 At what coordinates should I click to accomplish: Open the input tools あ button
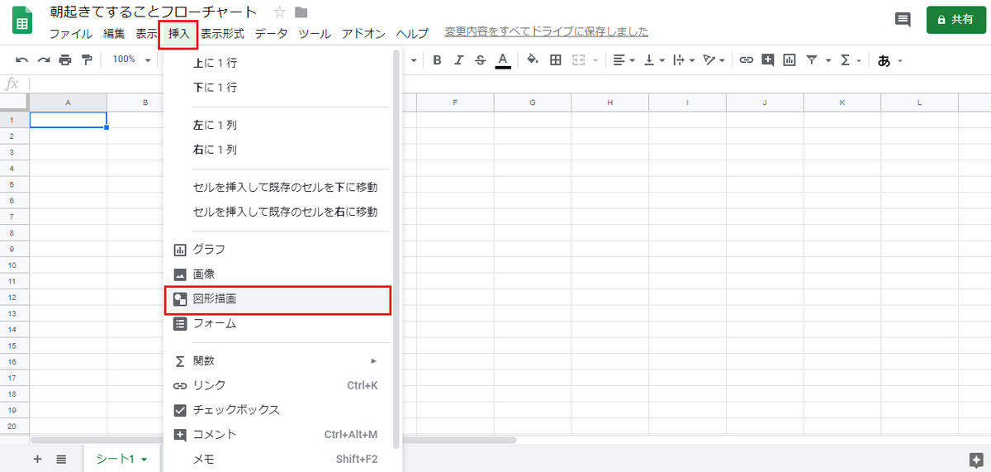point(889,60)
